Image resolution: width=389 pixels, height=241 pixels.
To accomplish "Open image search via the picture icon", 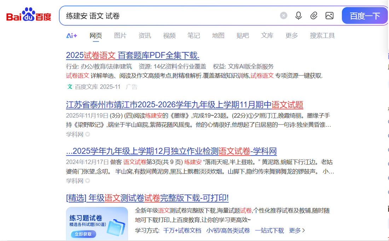I will point(330,16).
